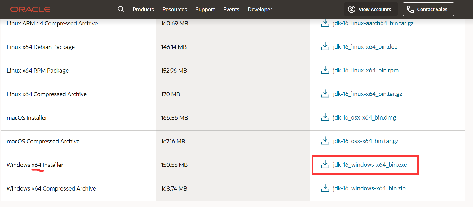473x207 pixels.
Task: Click download icon for jdk-16_osx-x64_bin.tar.gz
Action: [325, 141]
